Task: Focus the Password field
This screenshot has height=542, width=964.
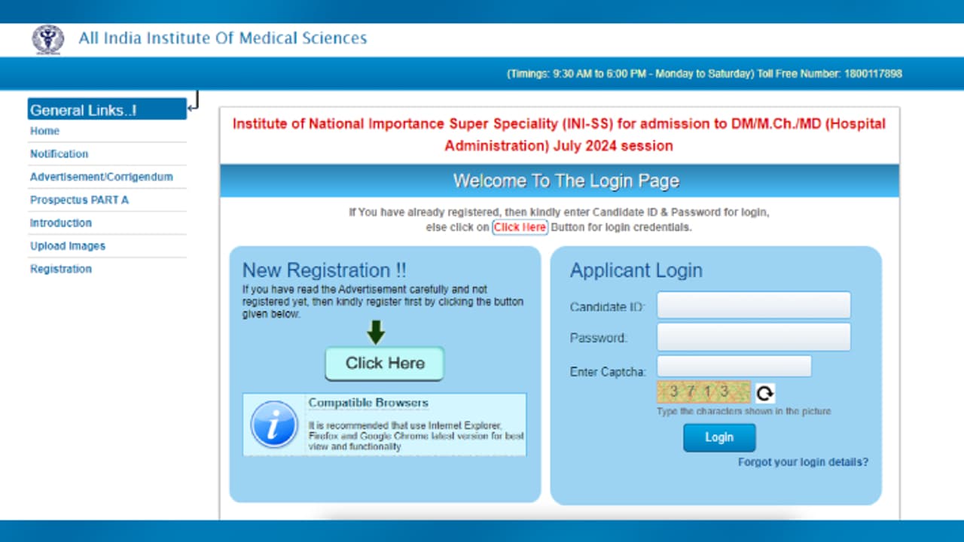Action: [x=753, y=337]
